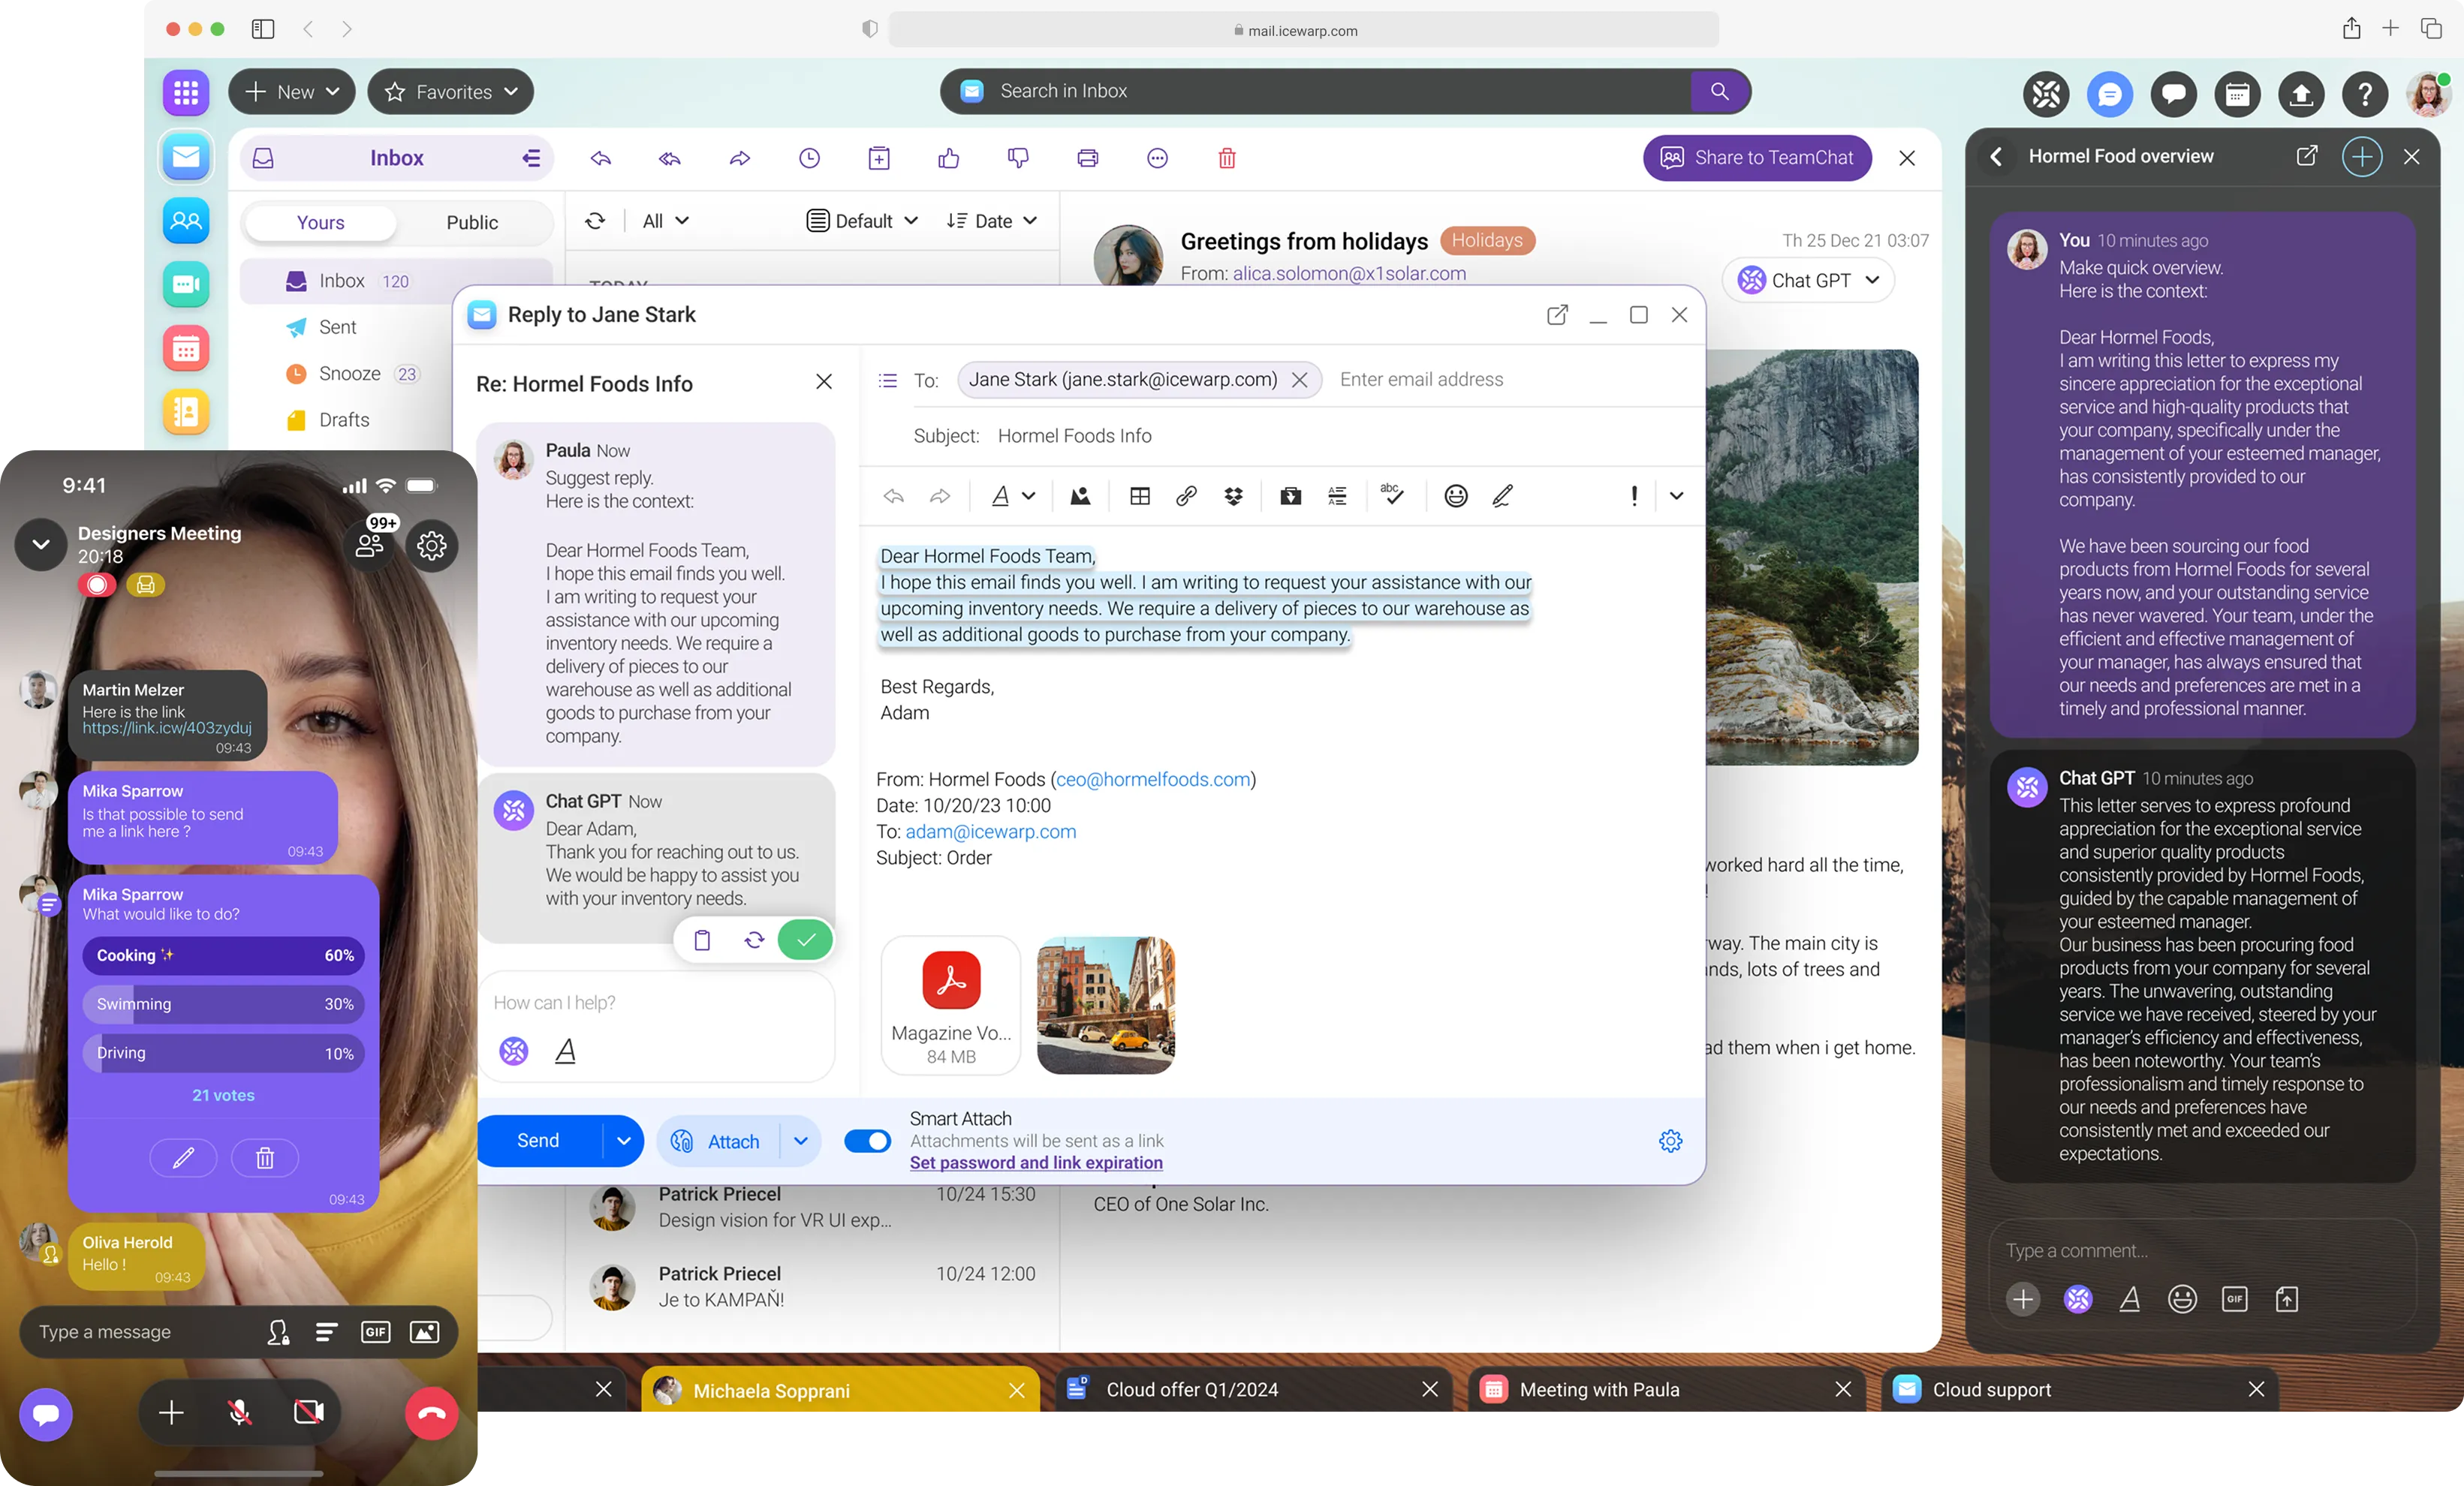Click the print icon in the mail toolbar
Image resolution: width=2464 pixels, height=1486 pixels.
click(x=1087, y=158)
